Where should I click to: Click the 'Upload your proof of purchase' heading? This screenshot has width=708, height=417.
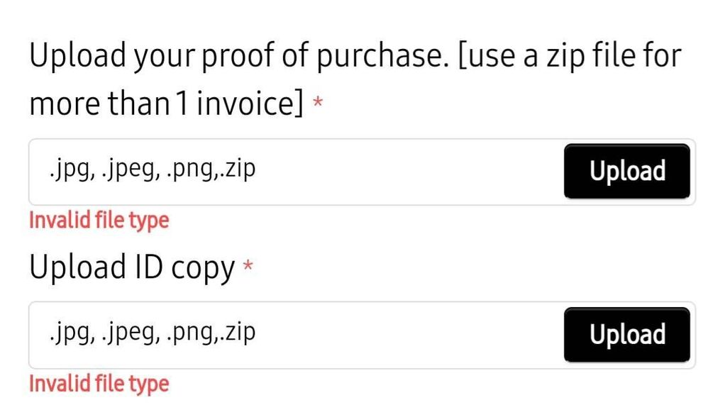pyautogui.click(x=239, y=57)
